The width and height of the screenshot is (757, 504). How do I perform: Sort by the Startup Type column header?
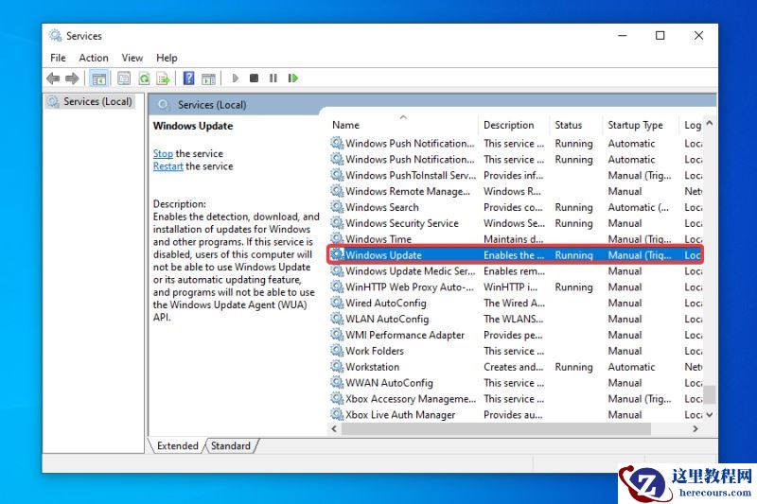point(641,125)
